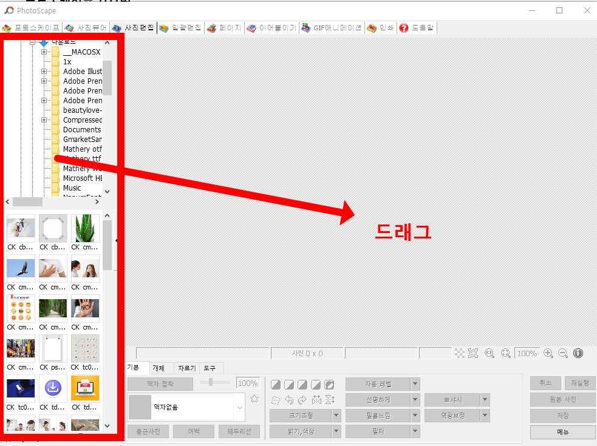This screenshot has width=597, height=446.
Task: Click the 인쇄 (Print) toolbar item
Action: [x=380, y=27]
